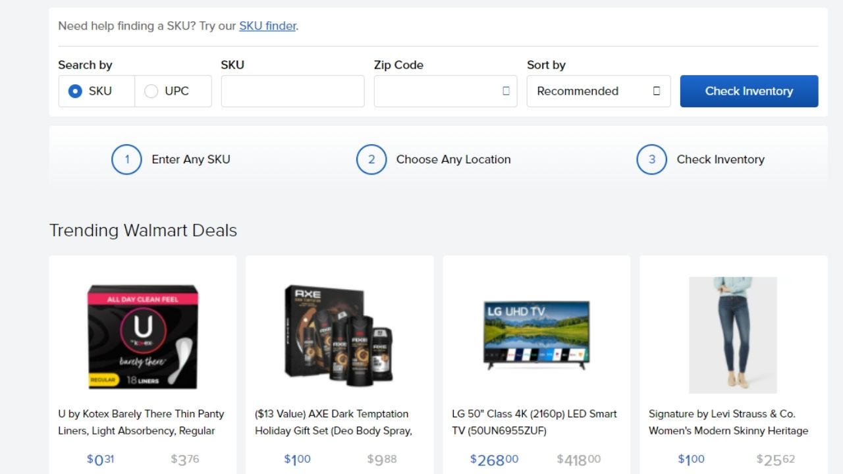Open the U by Kotex liners product image

coord(143,336)
